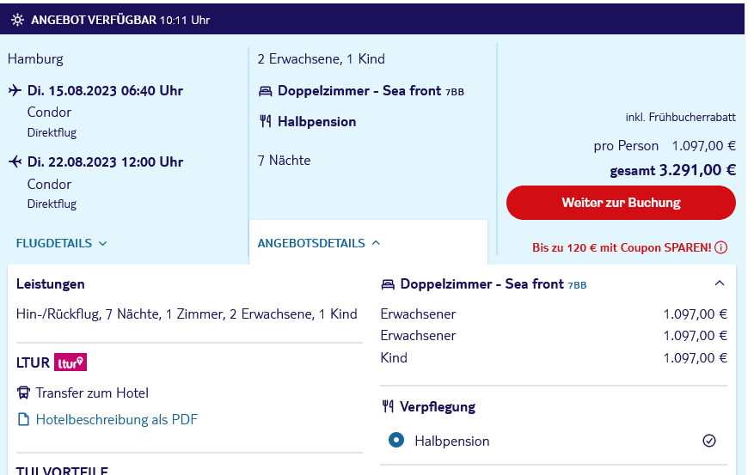
Task: Click the PDF document icon
Action: [23, 419]
